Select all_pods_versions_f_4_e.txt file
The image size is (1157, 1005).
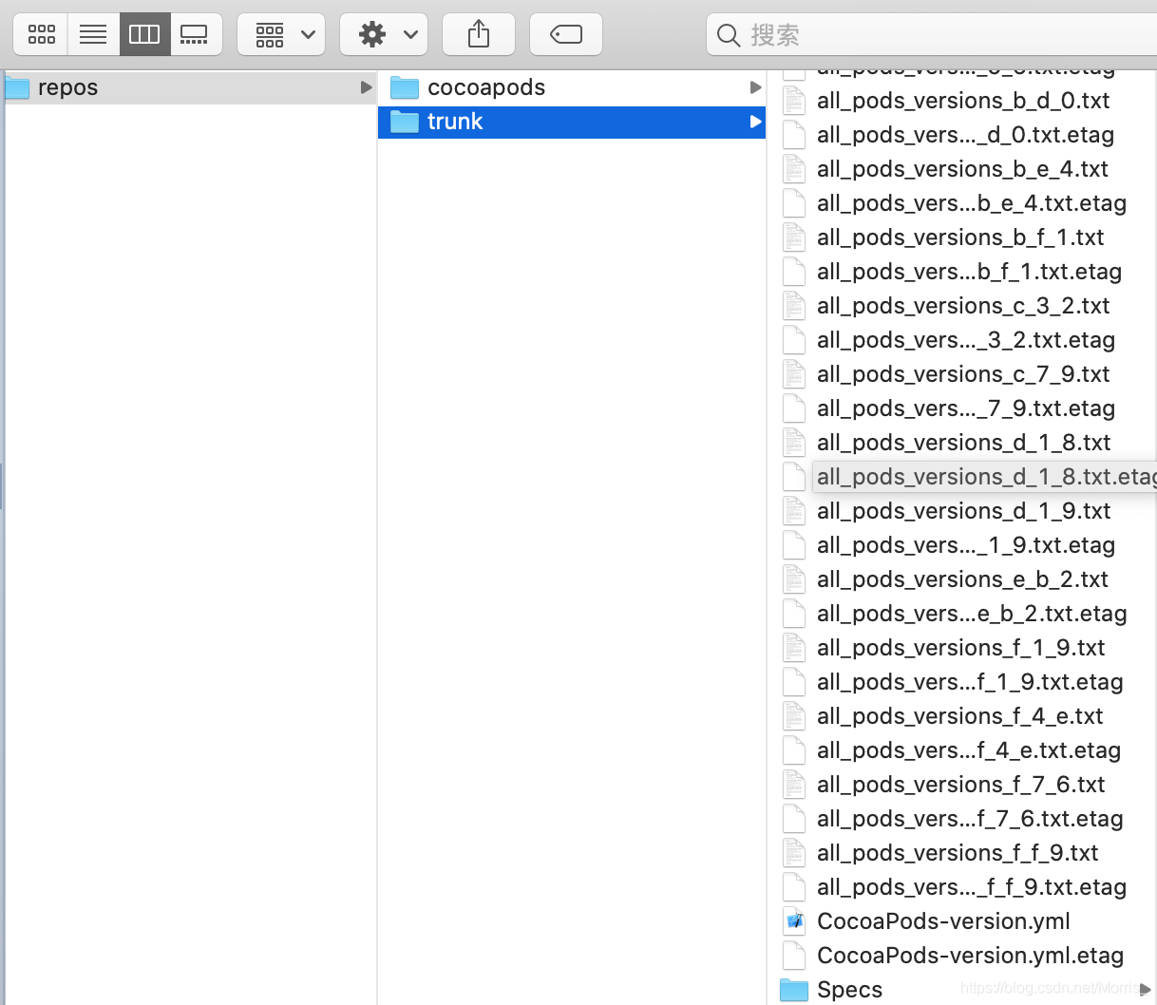click(962, 716)
